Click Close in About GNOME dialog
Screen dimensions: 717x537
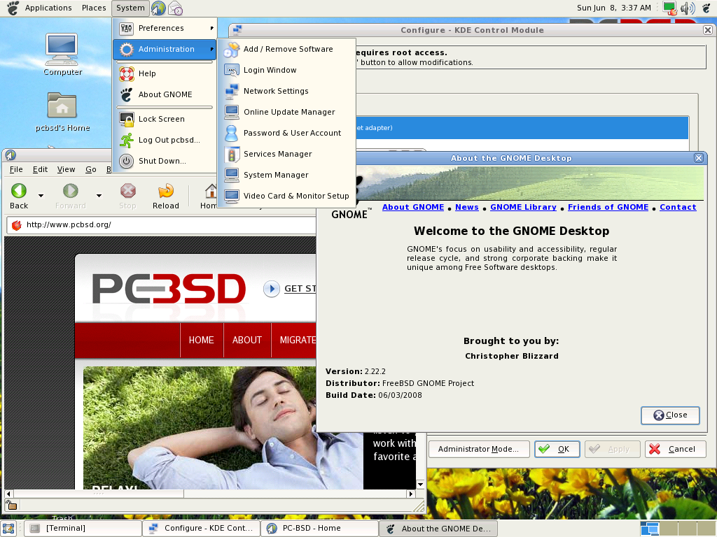(x=670, y=415)
